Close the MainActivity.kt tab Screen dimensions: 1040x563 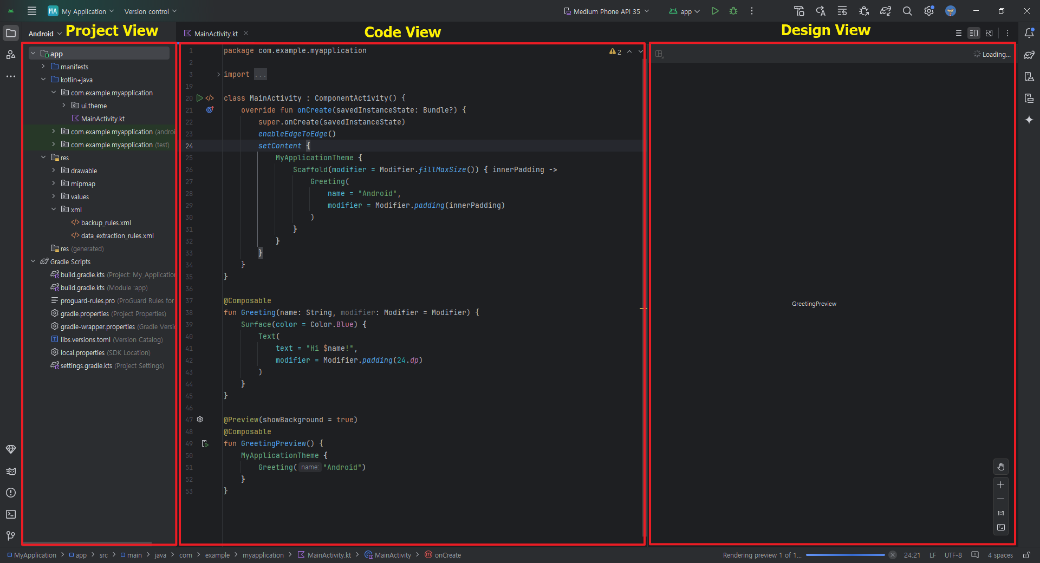pos(246,33)
